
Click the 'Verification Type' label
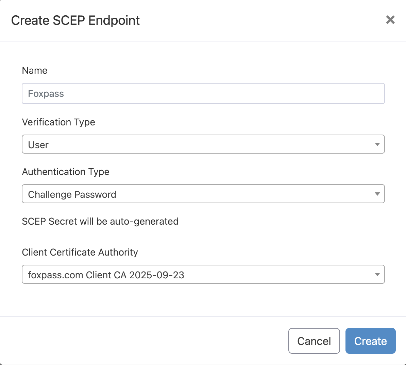(58, 122)
